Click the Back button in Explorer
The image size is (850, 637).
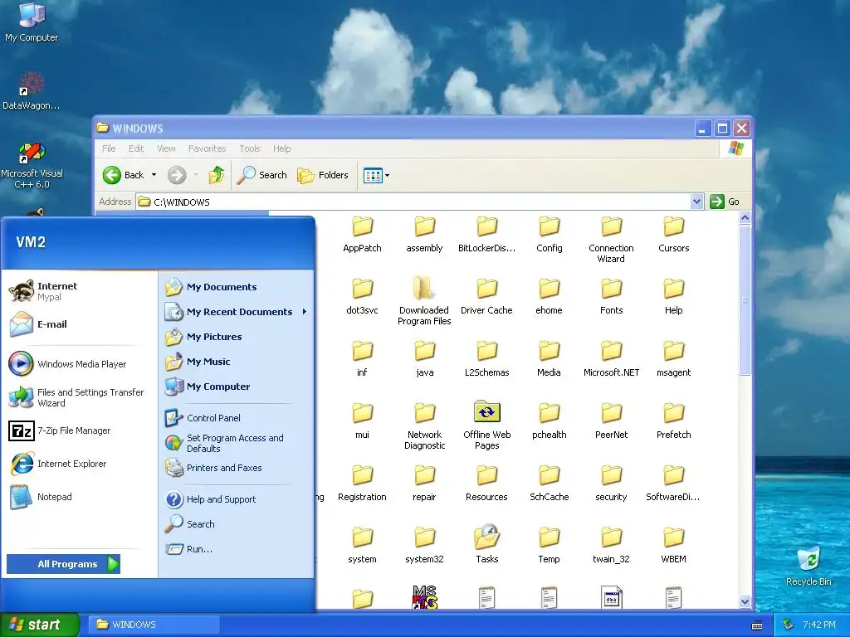pos(124,175)
